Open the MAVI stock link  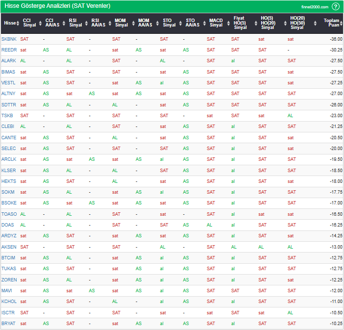(7, 291)
